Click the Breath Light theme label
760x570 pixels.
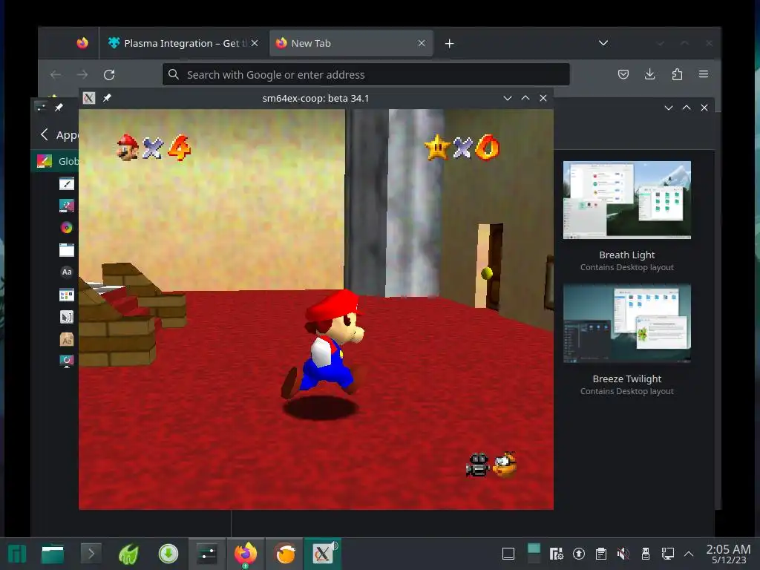pyautogui.click(x=626, y=255)
